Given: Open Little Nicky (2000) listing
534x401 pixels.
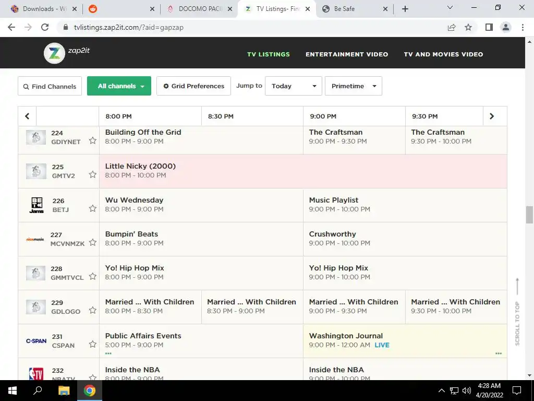Looking at the screenshot, I should (x=303, y=171).
